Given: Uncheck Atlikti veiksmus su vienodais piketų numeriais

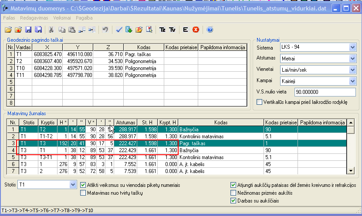Looking at the screenshot, I should (x=83, y=185).
